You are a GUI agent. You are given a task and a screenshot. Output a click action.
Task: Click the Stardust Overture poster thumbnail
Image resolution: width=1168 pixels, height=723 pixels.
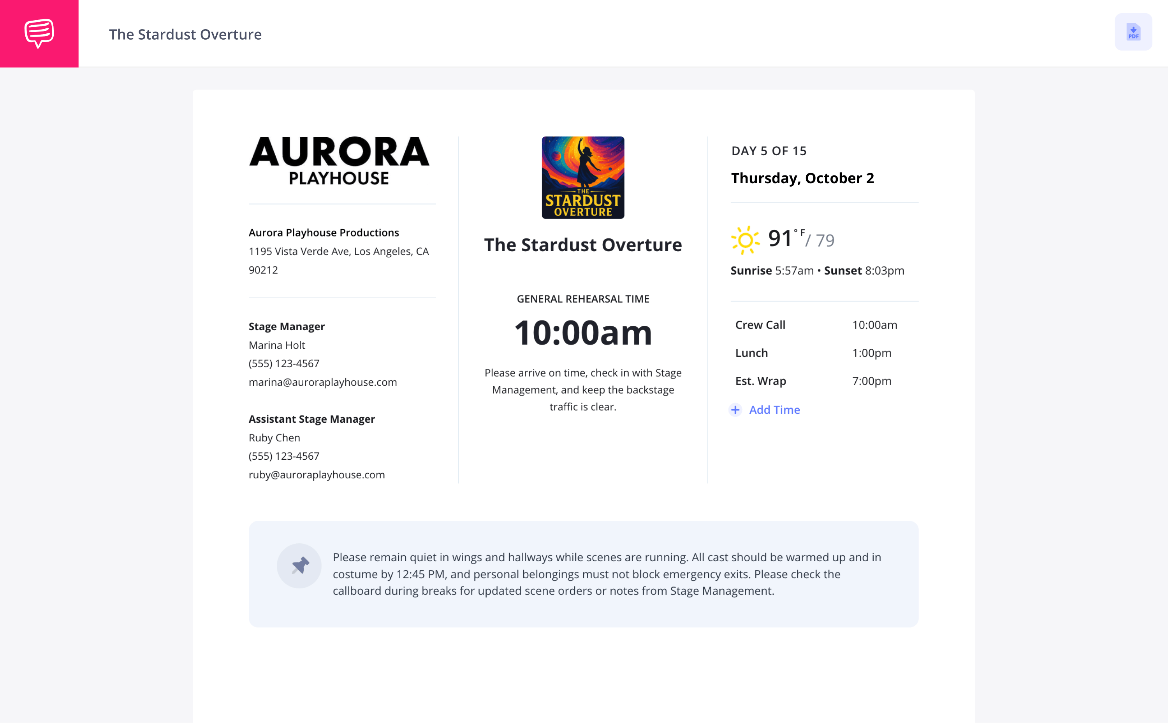point(583,178)
